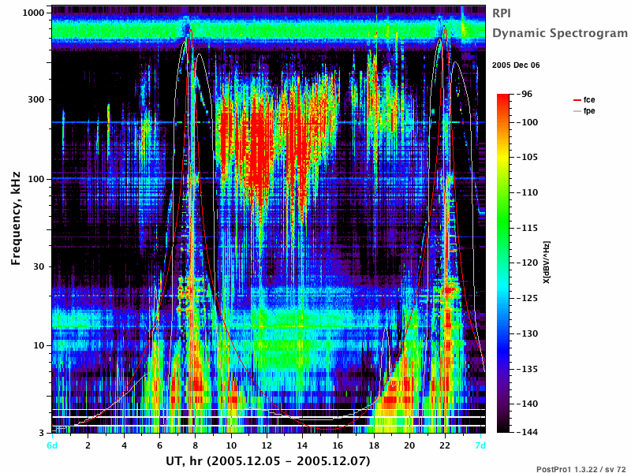
Task: Click the -120 level on the colorbar
Action: click(x=526, y=263)
